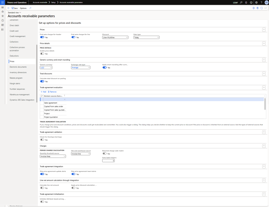Open in Microsoft Office icon

[x=258, y=8]
